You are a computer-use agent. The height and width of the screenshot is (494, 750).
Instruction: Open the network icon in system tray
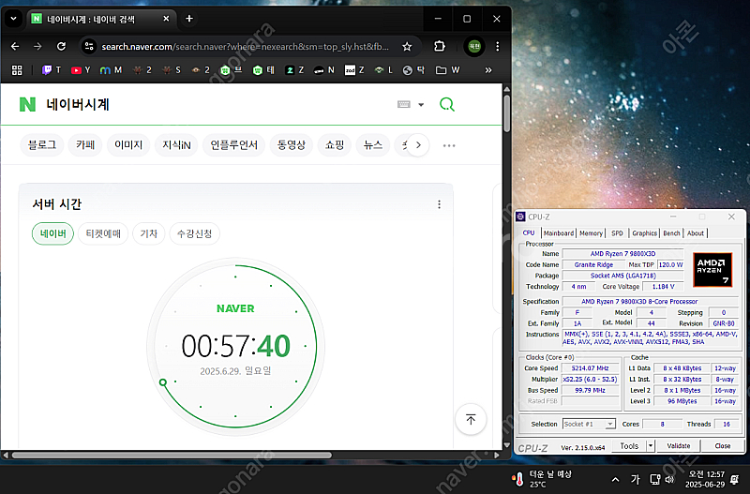pos(654,479)
